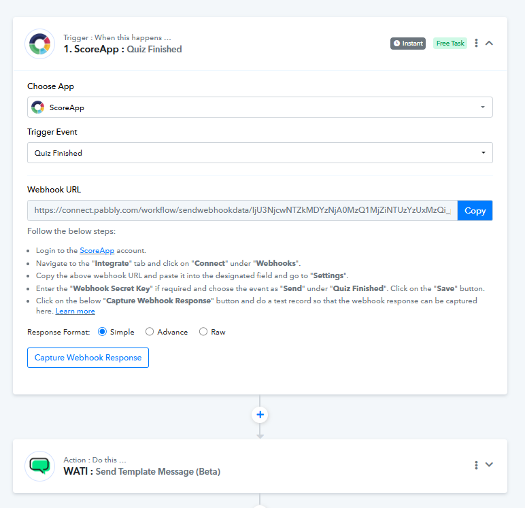The height and width of the screenshot is (508, 525).
Task: Select the Advance response format
Action: click(x=150, y=332)
